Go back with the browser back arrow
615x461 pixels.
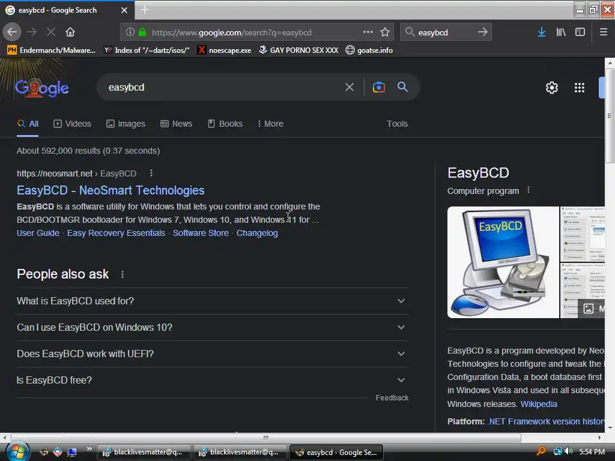(x=12, y=32)
